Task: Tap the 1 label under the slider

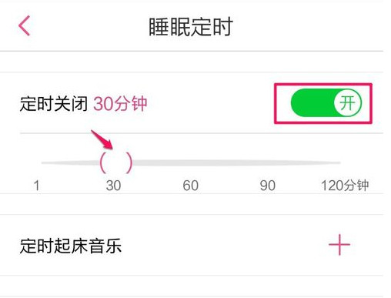Action: coord(37,186)
